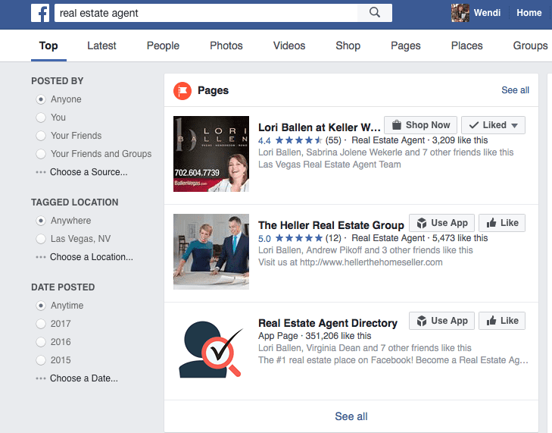Switch to the People tab
The height and width of the screenshot is (433, 552).
[163, 45]
